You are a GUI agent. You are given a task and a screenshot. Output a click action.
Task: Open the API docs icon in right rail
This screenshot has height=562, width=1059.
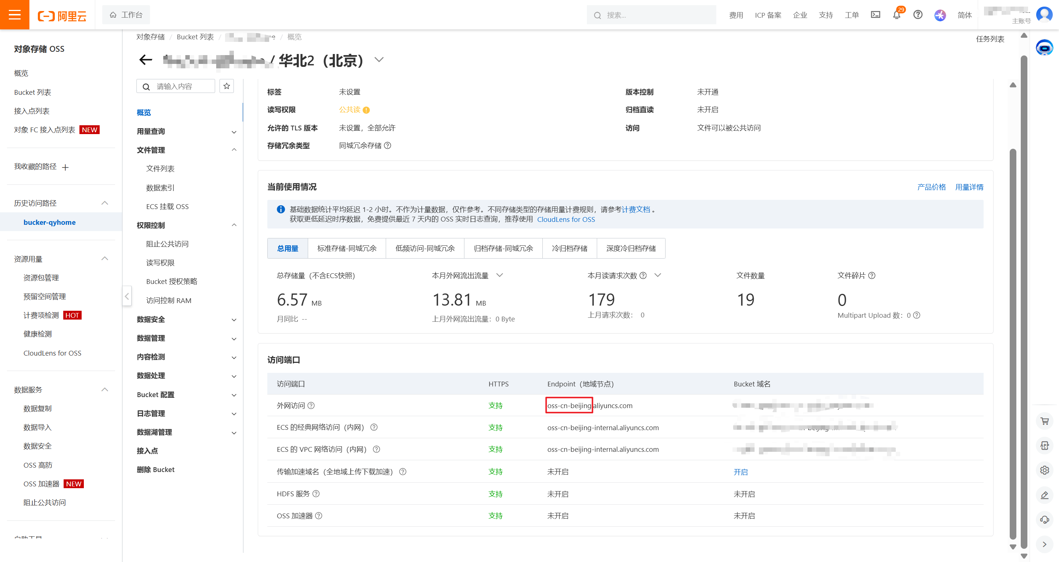pos(1045,446)
